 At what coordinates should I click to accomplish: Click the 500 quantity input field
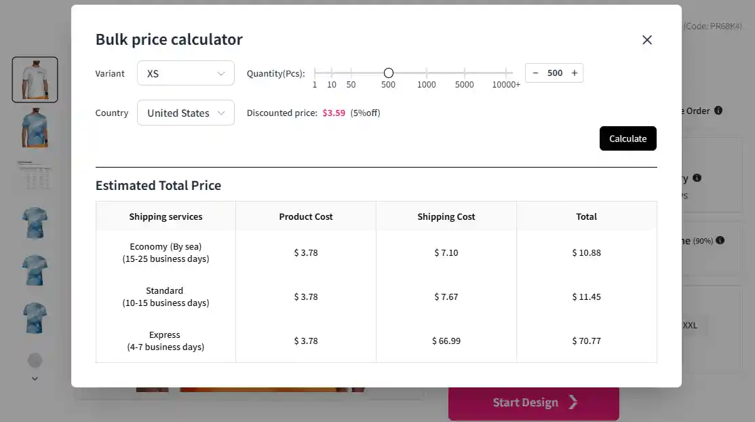[556, 73]
